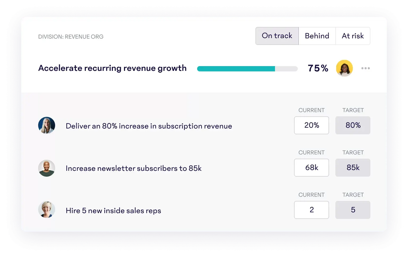Click the target value 5 box
The image size is (408, 257).
[x=353, y=210]
